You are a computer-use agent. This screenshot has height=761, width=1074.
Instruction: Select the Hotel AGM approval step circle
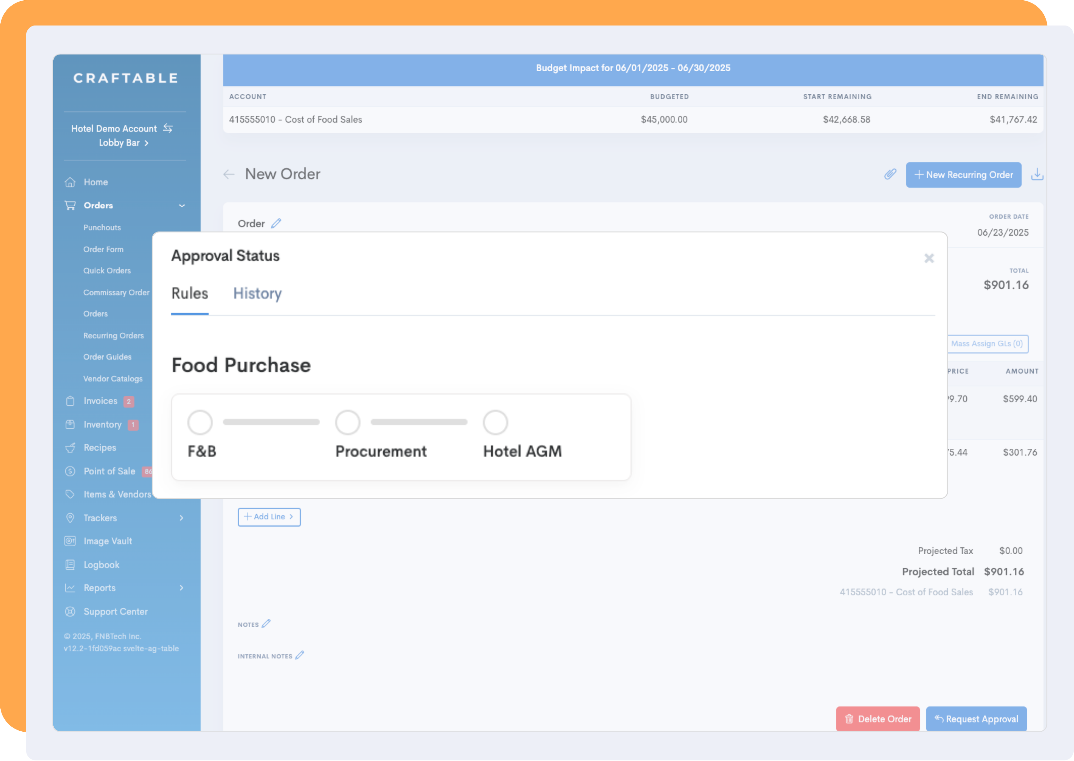point(495,422)
